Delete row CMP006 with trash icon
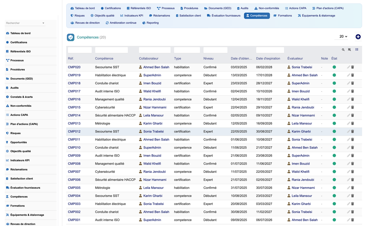The image size is (366, 226). [353, 180]
